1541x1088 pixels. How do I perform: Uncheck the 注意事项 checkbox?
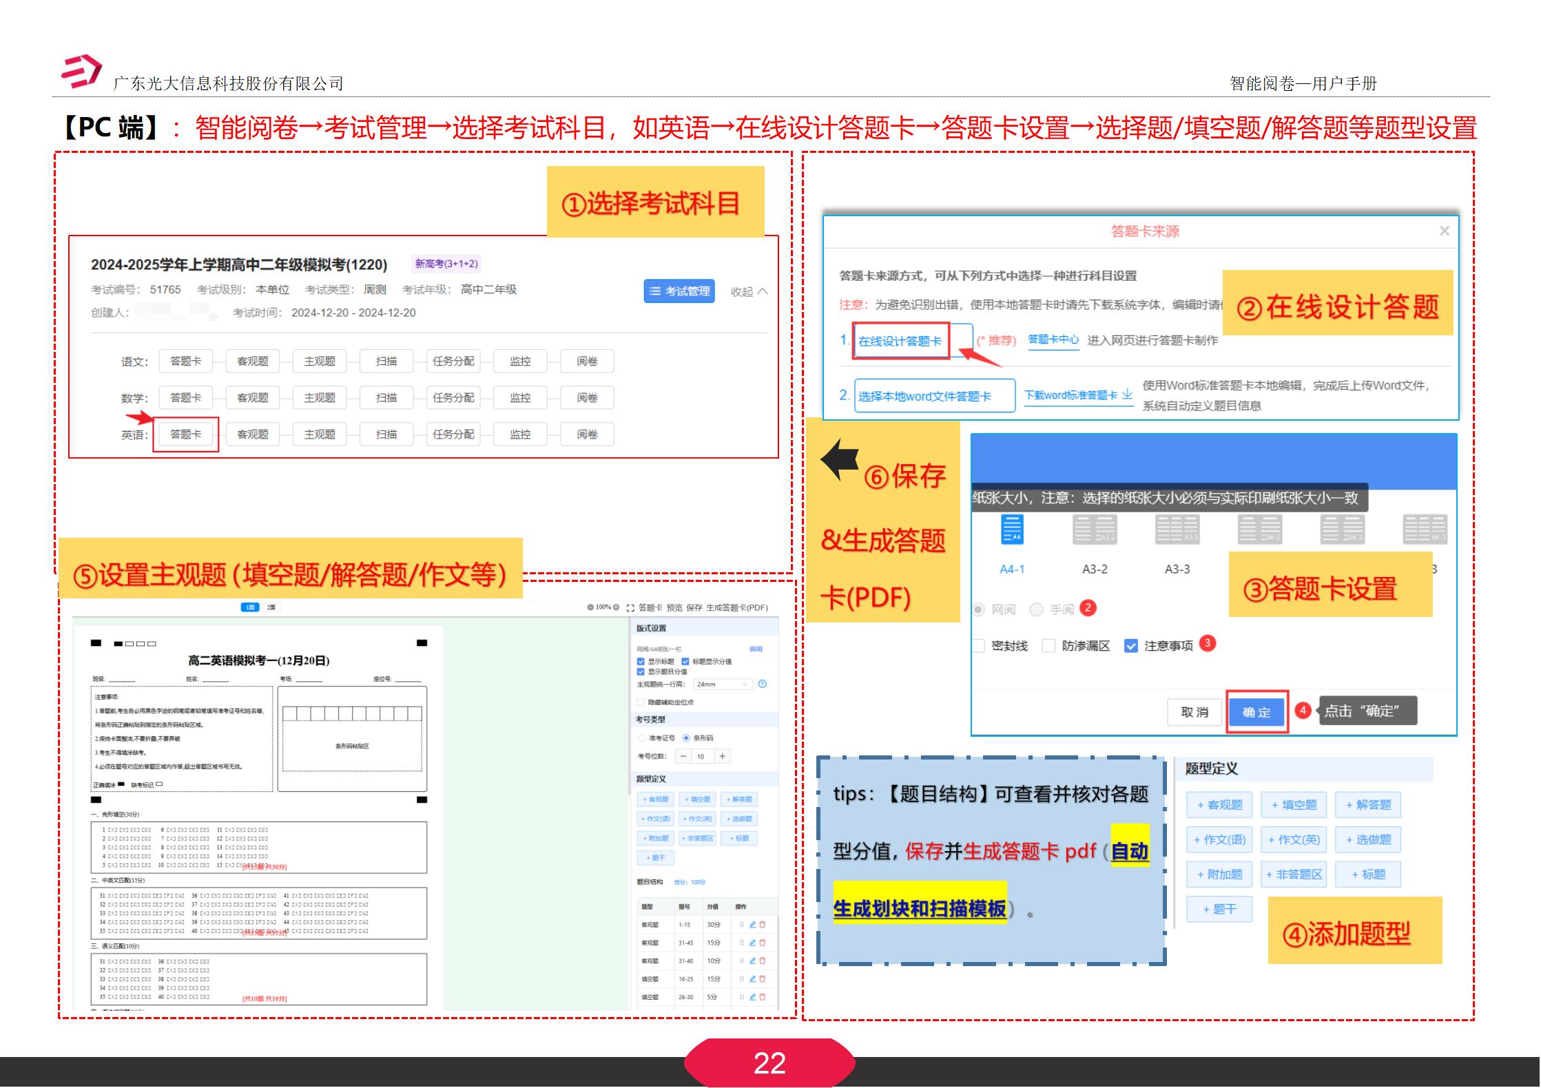coord(1130,646)
